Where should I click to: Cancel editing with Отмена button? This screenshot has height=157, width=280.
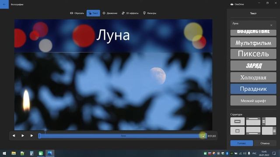[265, 143]
